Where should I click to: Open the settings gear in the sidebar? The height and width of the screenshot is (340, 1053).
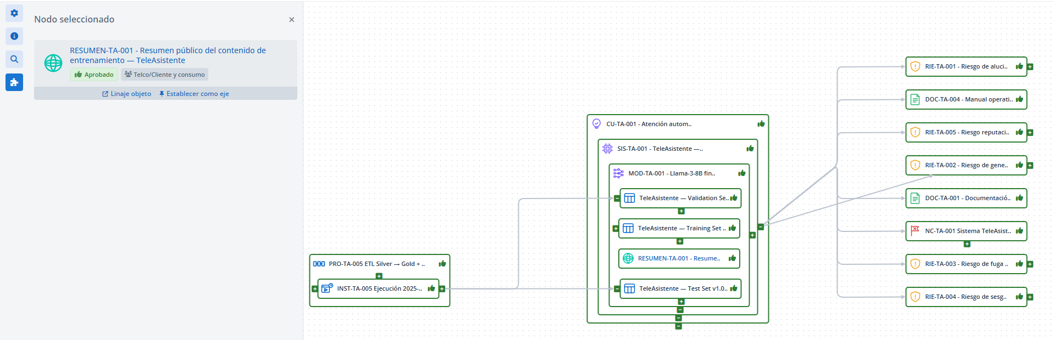(14, 13)
